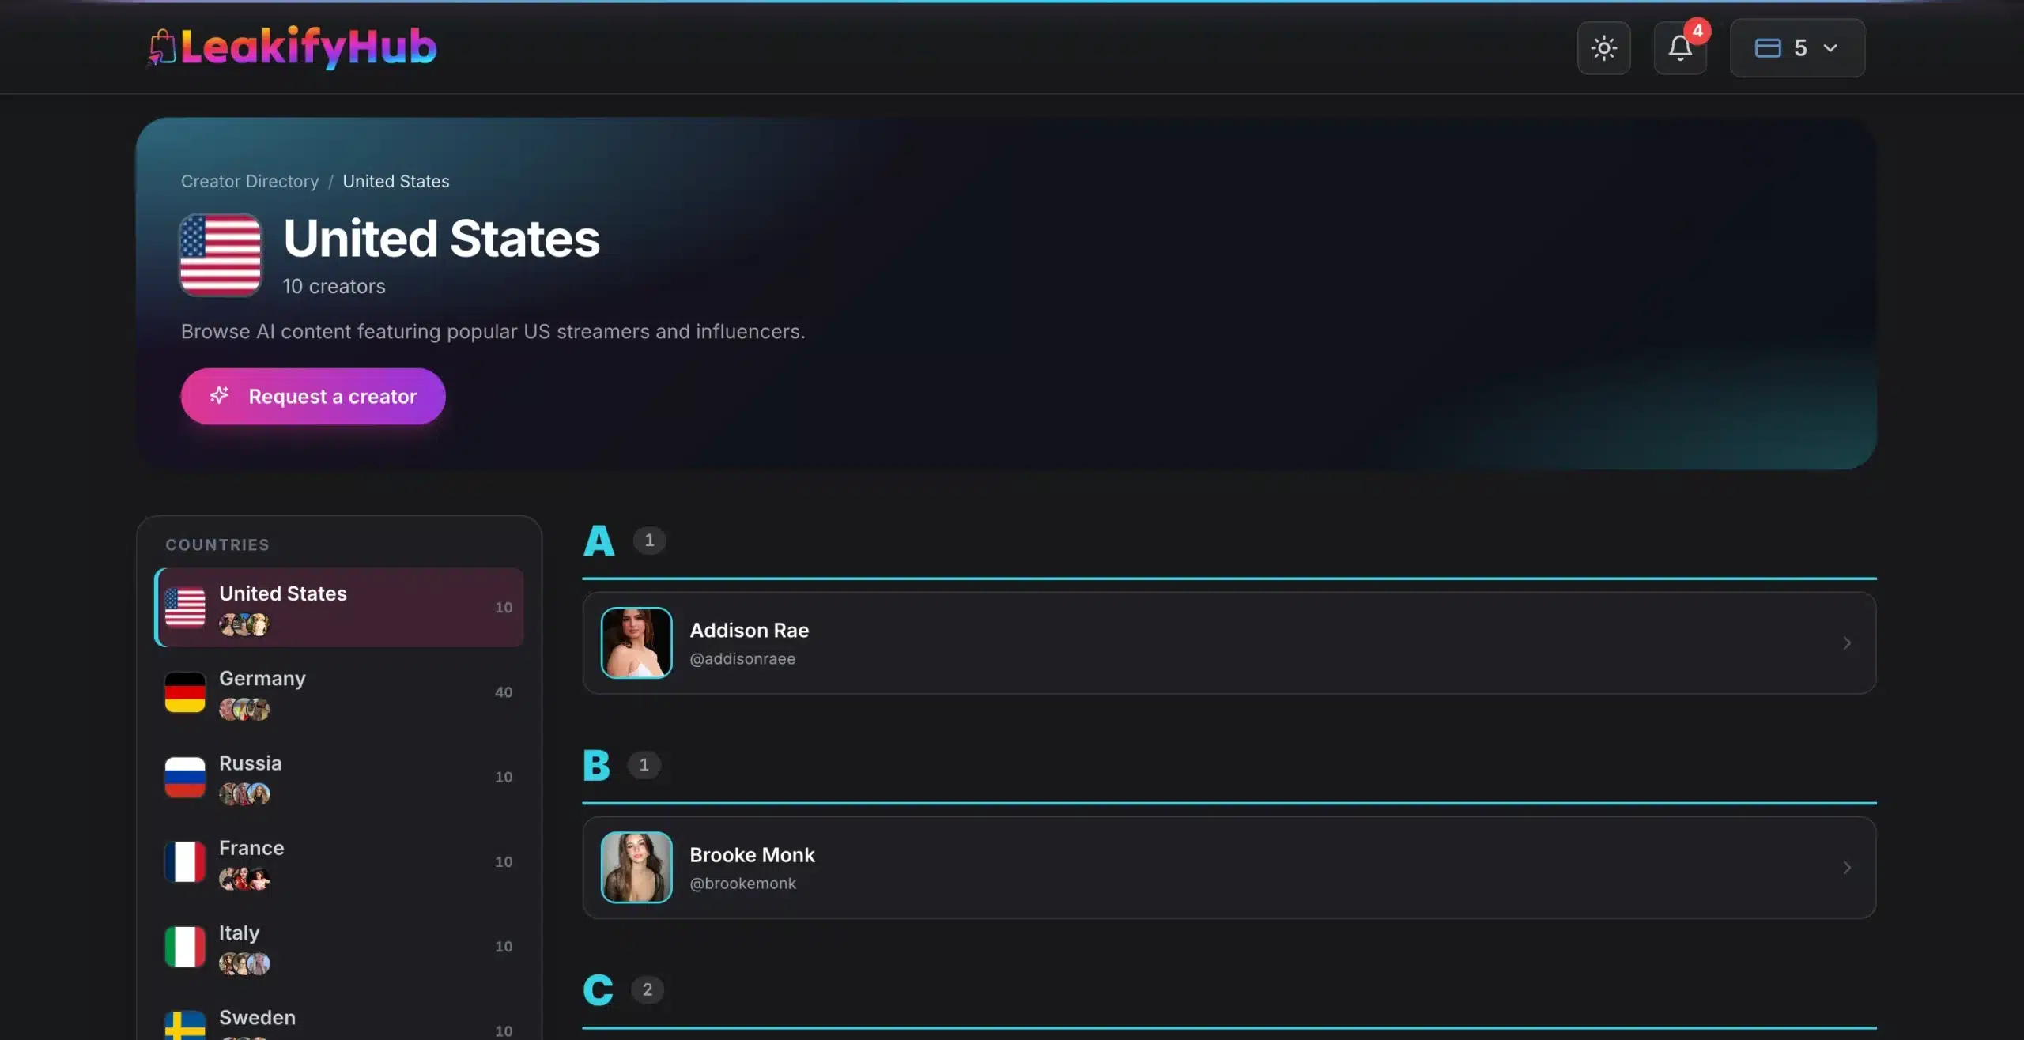Open the notifications bell

(1680, 48)
